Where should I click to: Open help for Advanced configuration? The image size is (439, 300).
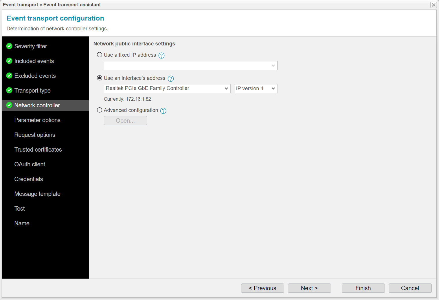coord(163,111)
